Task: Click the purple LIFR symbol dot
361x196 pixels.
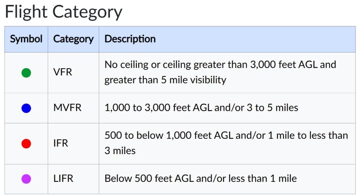Action: [26, 179]
